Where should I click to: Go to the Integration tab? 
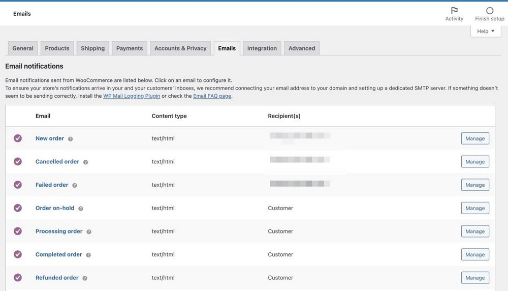(262, 48)
